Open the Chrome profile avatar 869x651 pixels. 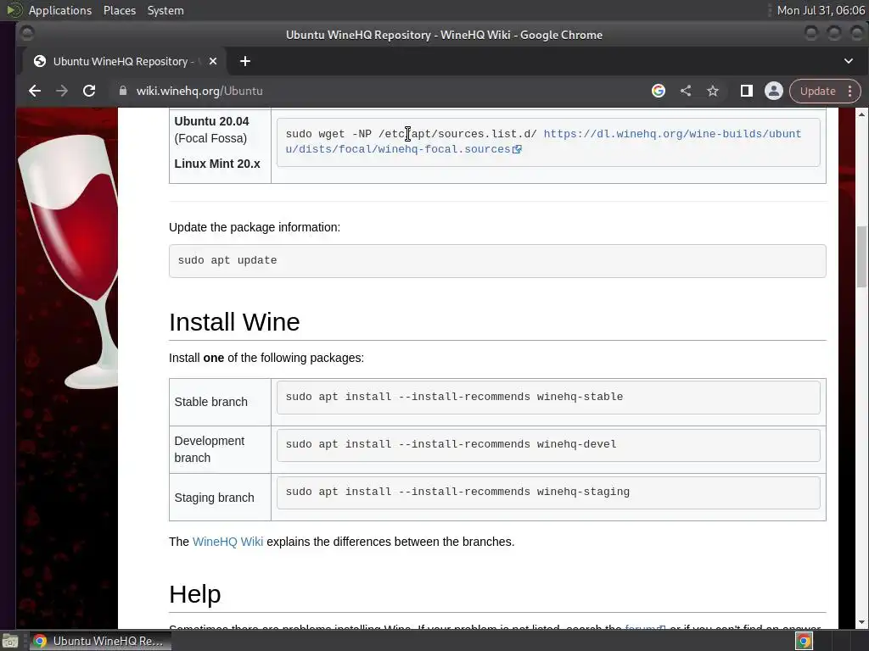pos(774,91)
